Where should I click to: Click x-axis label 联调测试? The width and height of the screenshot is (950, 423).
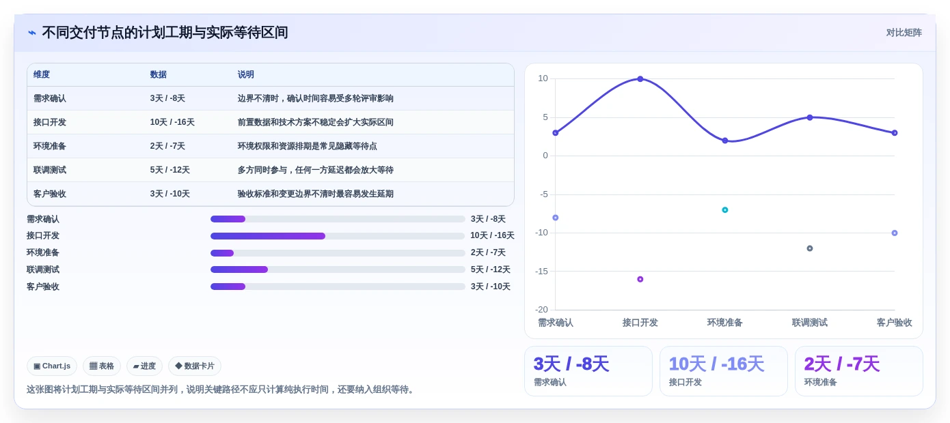click(x=810, y=323)
